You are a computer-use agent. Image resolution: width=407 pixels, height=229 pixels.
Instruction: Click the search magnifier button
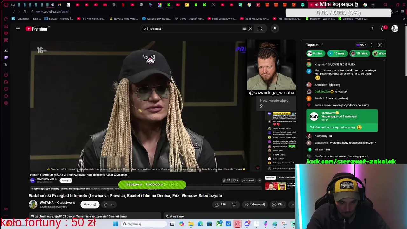coord(260,29)
